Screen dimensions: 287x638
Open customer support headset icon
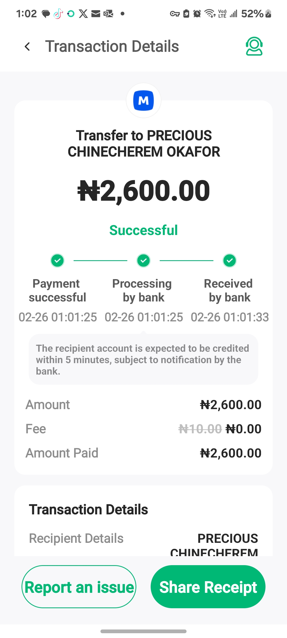pos(254,46)
